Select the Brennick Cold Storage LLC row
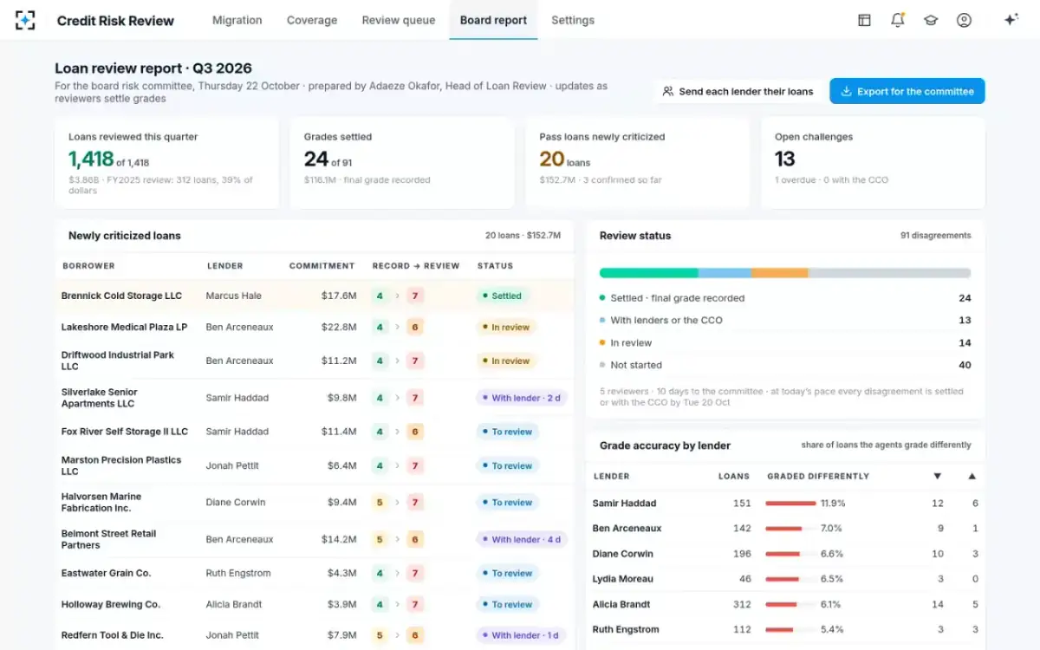 pos(315,296)
